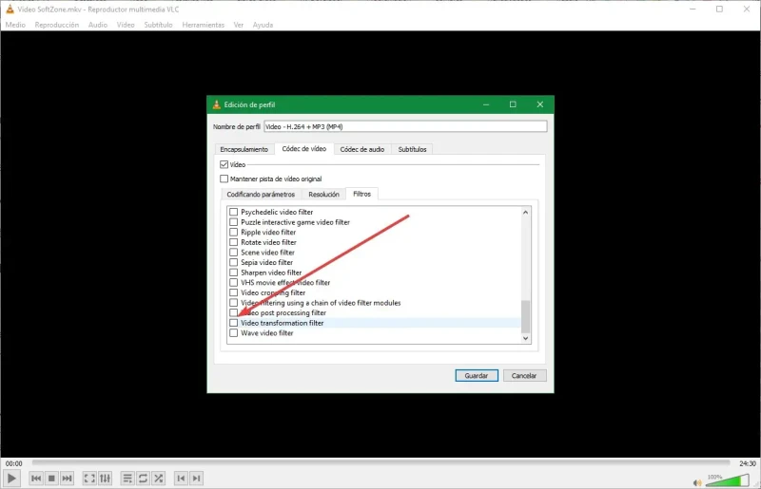Click the playback seek bar
This screenshot has height=489, width=761.
coord(381,462)
